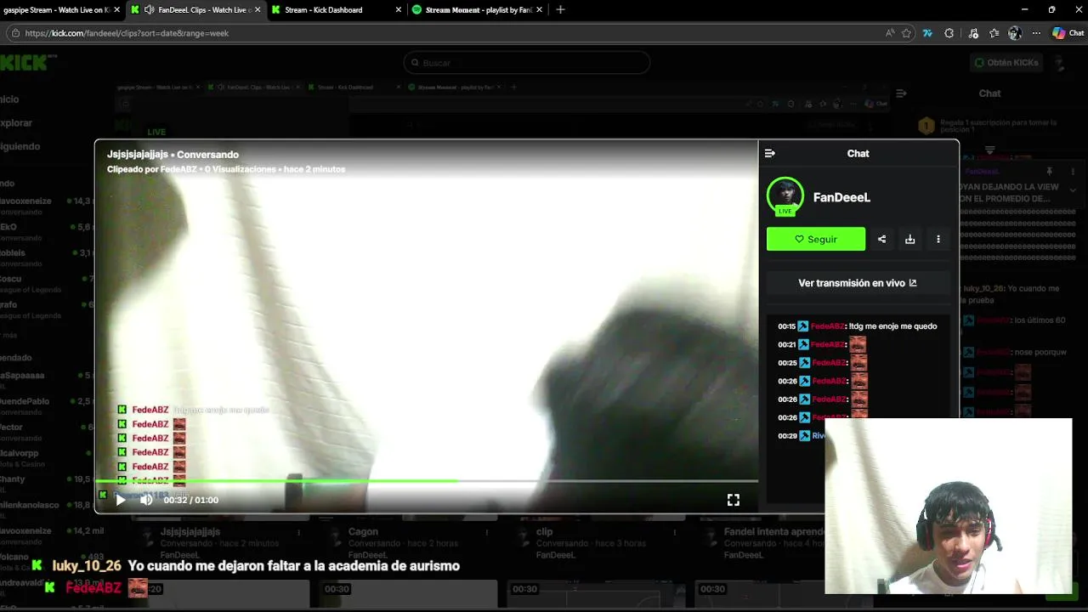Switch to gaspipe Stream browser tab
This screenshot has height=612, width=1088.
(56, 10)
